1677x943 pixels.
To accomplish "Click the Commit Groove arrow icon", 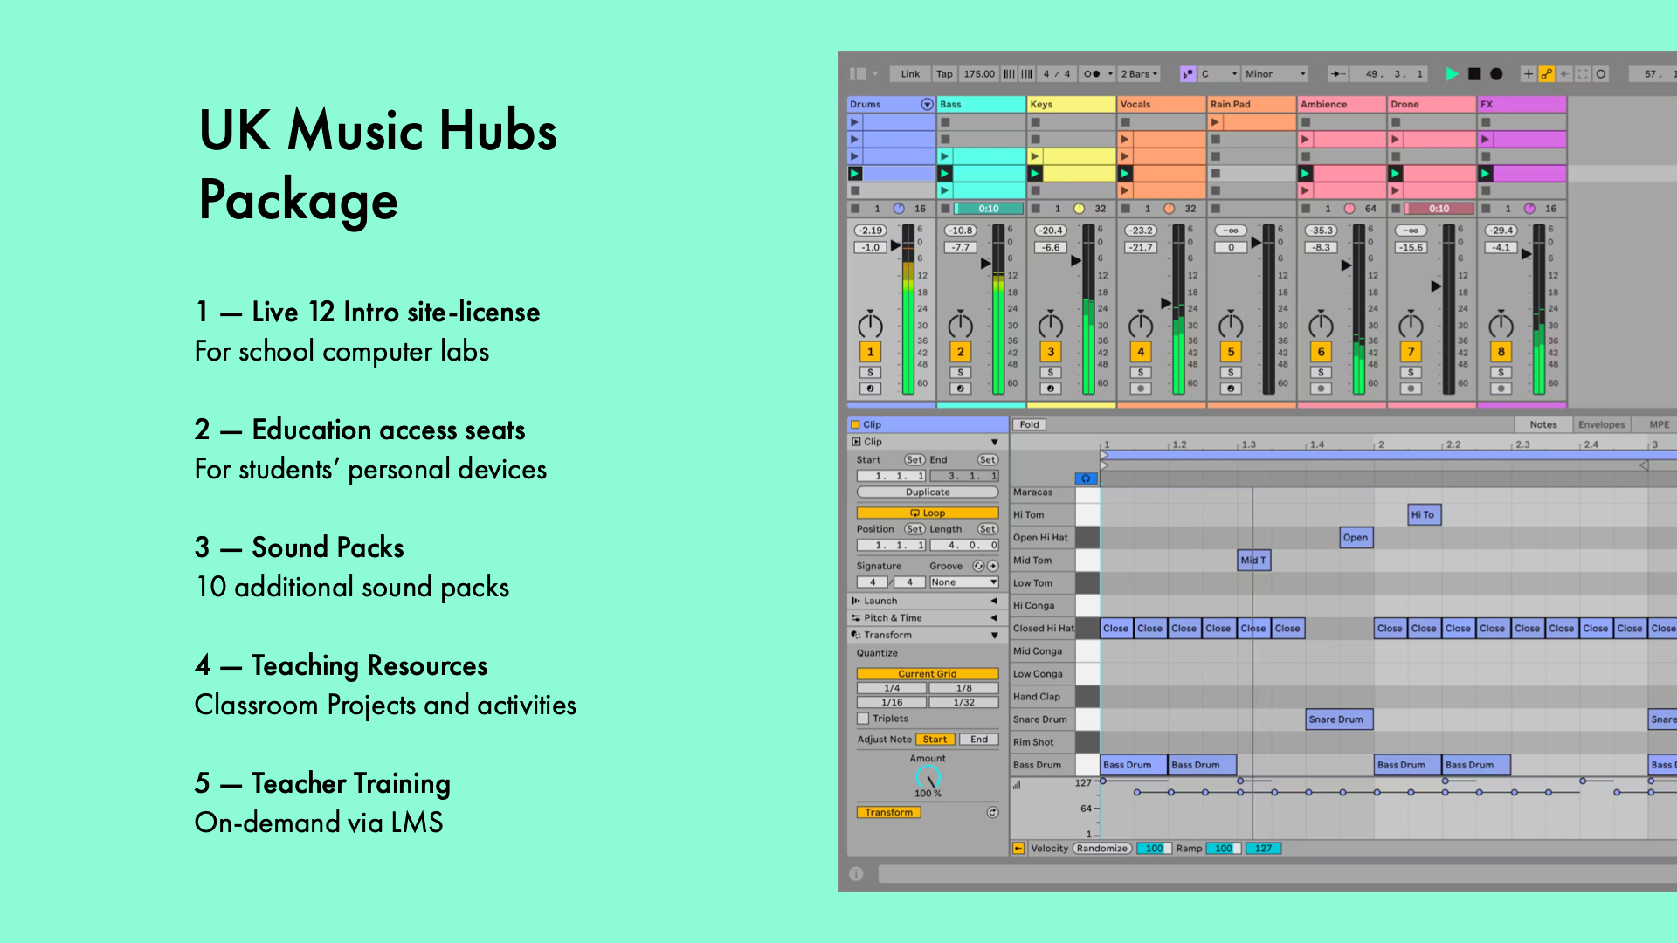I will 993,567.
